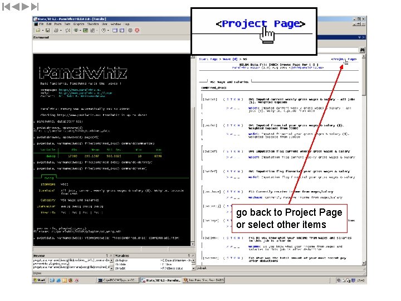
Task: Click the Log begin toolbar icon
Action: click(x=68, y=31)
